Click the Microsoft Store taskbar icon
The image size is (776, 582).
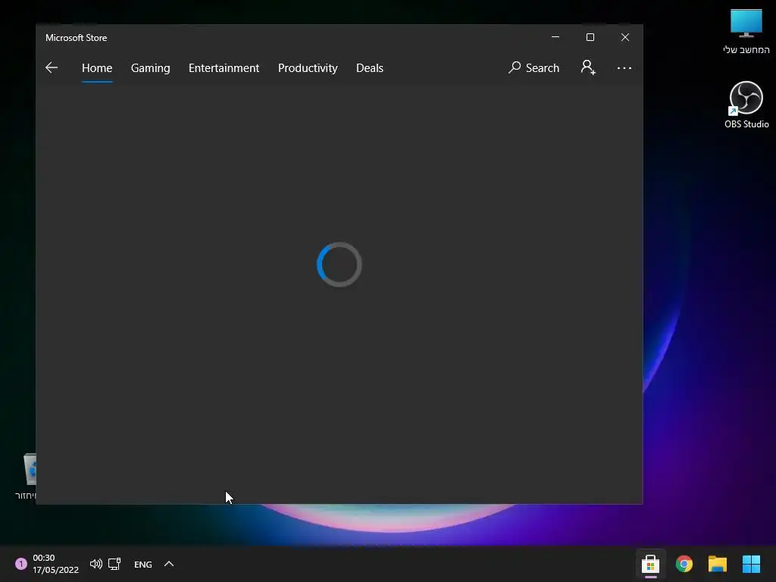click(x=650, y=564)
